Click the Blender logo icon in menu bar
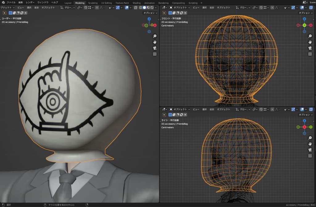The image size is (316, 207). pos(3,2)
